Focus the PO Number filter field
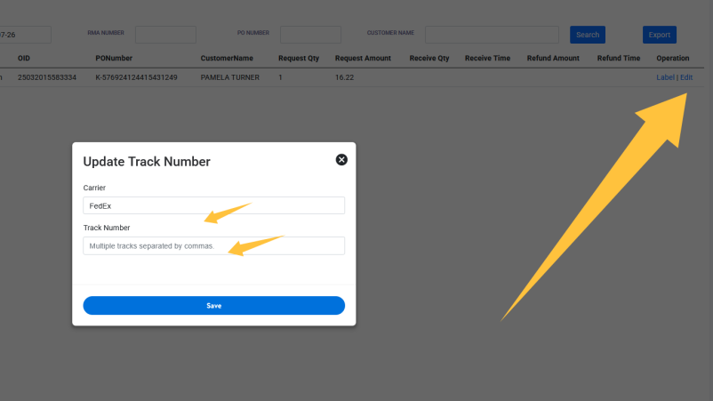 click(x=310, y=35)
